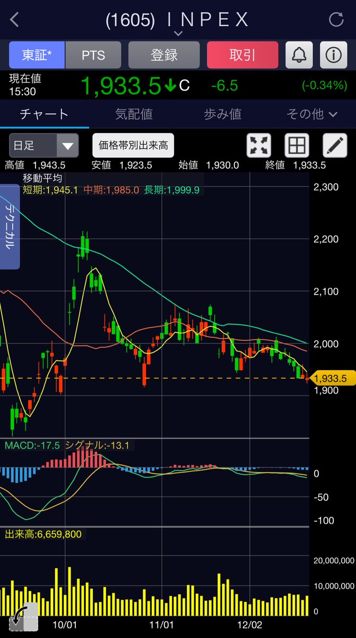Select PTS market toggle

point(93,55)
